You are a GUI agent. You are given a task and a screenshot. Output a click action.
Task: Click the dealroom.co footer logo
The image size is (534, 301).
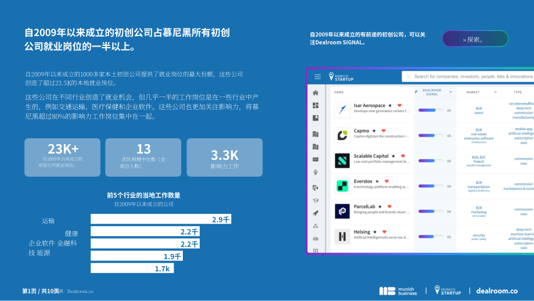click(x=497, y=291)
